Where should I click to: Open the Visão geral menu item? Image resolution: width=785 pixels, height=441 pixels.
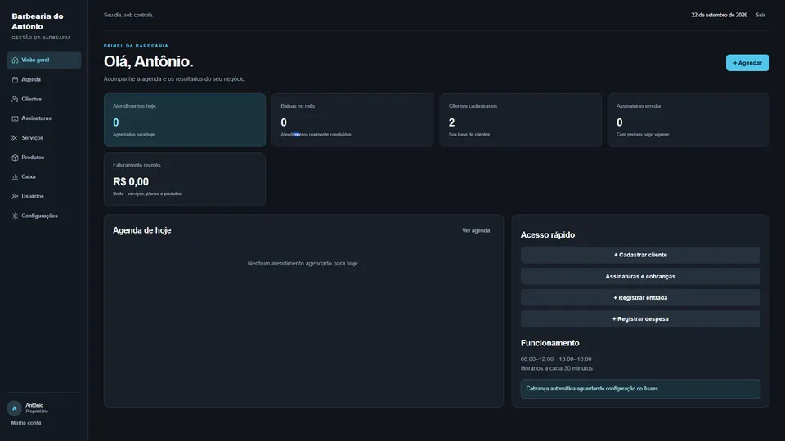click(x=44, y=60)
